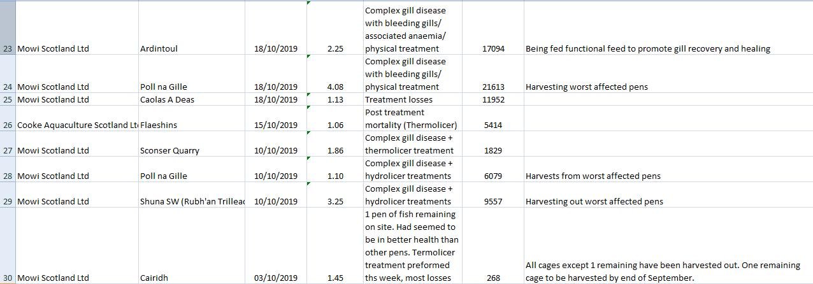Click the cell containing value 4.08

[335, 87]
